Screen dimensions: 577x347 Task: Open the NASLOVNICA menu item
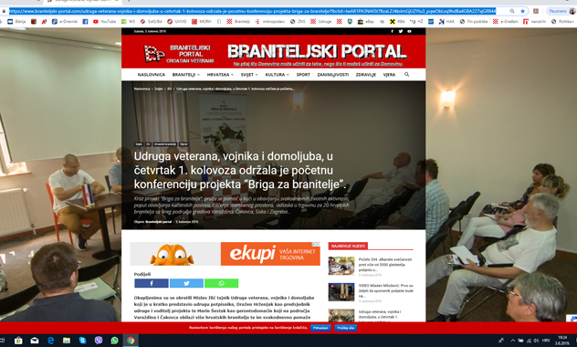(152, 75)
